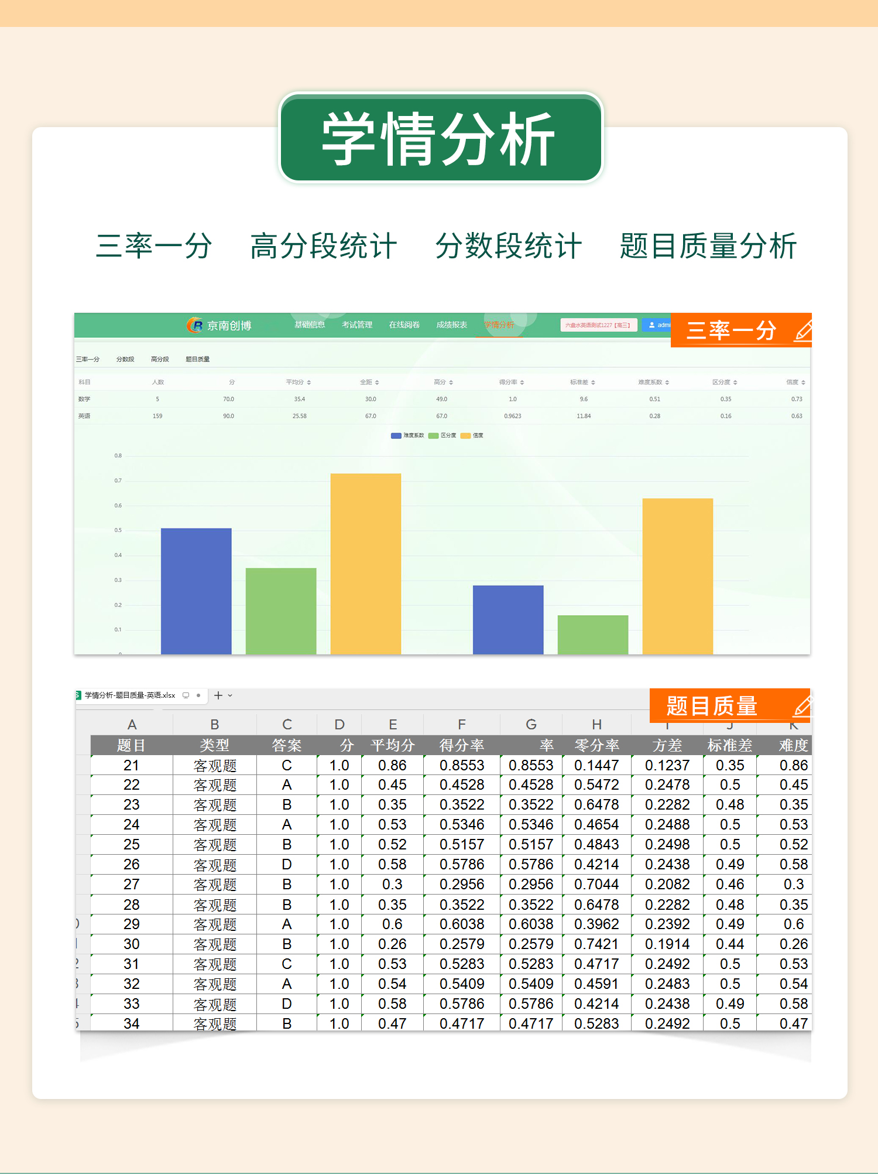Click the monitor icon on the xlsx tab
The height and width of the screenshot is (1174, 878).
point(186,695)
